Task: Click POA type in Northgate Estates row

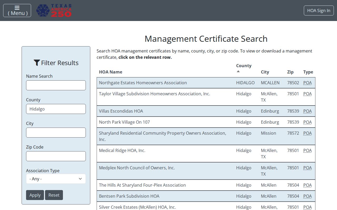Action: click(308, 83)
